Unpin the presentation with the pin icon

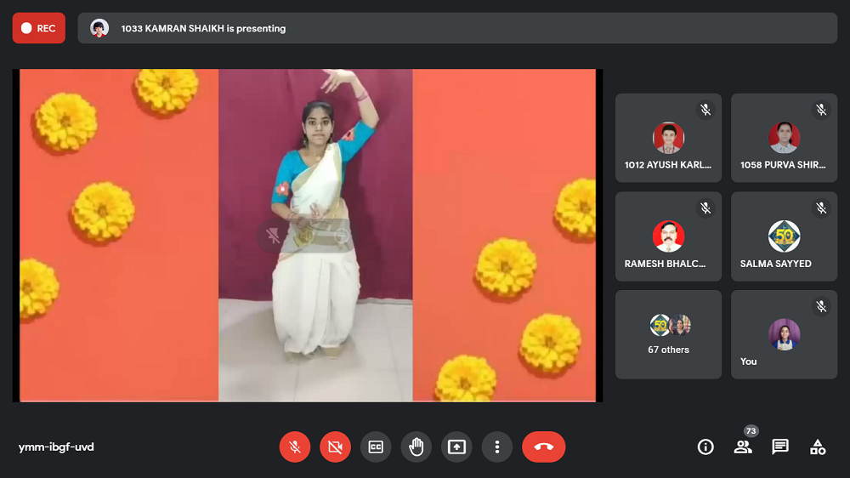tap(274, 236)
